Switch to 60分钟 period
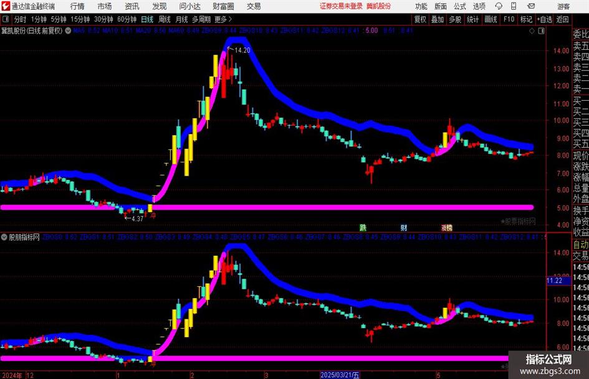The width and height of the screenshot is (589, 379). 127,19
